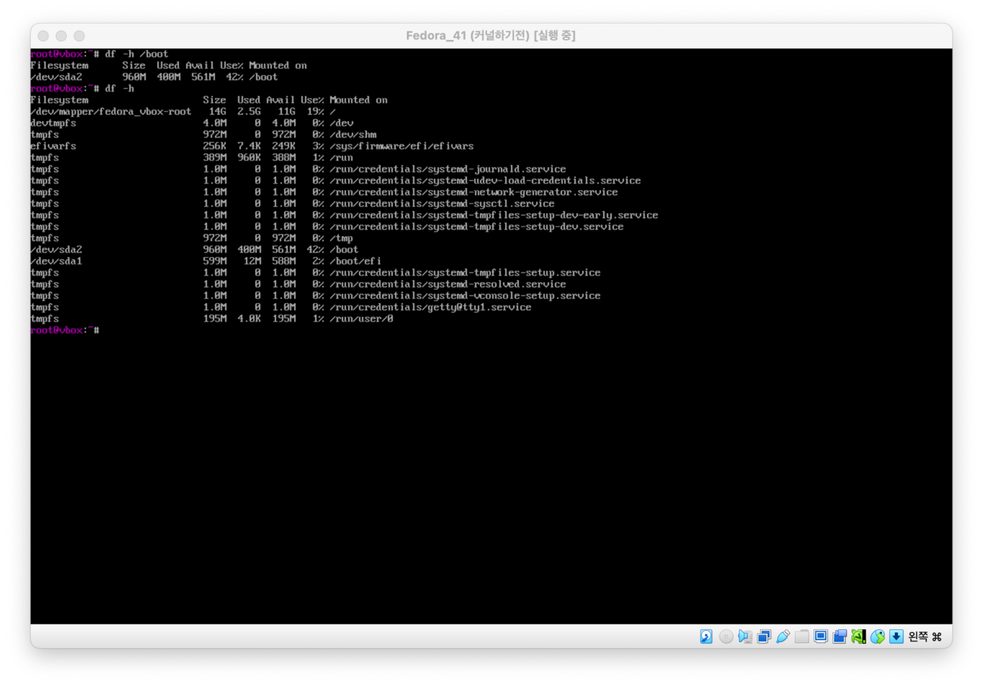This screenshot has height=686, width=983.
Task: Zoom the VM window with third title button
Action: 79,36
